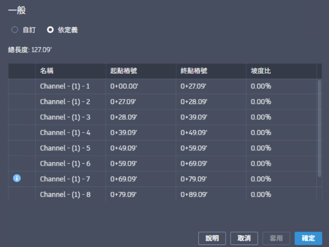Click end station 0+89.09' of Channel 8

click(x=193, y=194)
